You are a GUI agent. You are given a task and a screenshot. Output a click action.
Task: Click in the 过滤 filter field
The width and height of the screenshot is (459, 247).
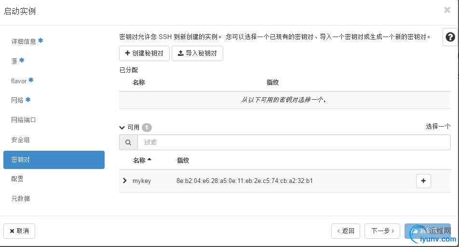[294, 143]
